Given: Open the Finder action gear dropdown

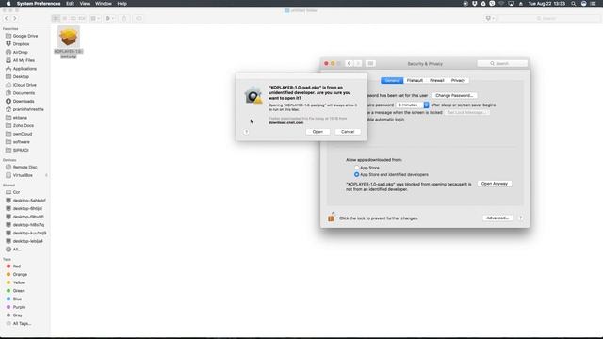Looking at the screenshot, I should [x=109, y=18].
